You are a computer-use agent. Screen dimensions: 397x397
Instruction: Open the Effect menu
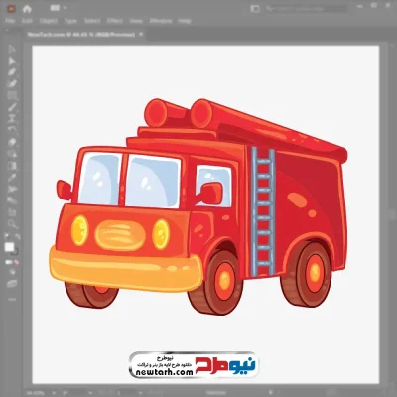pos(115,21)
